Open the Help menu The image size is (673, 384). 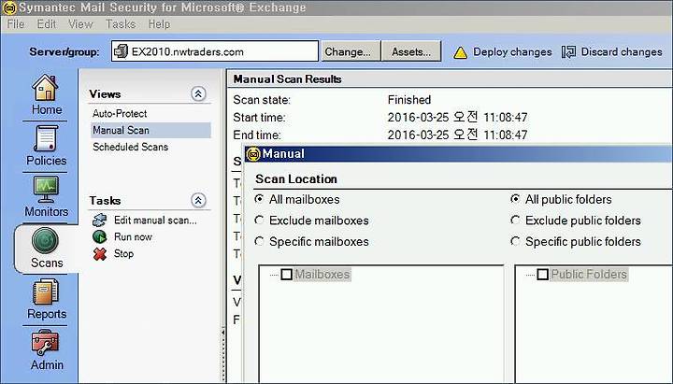(x=159, y=24)
